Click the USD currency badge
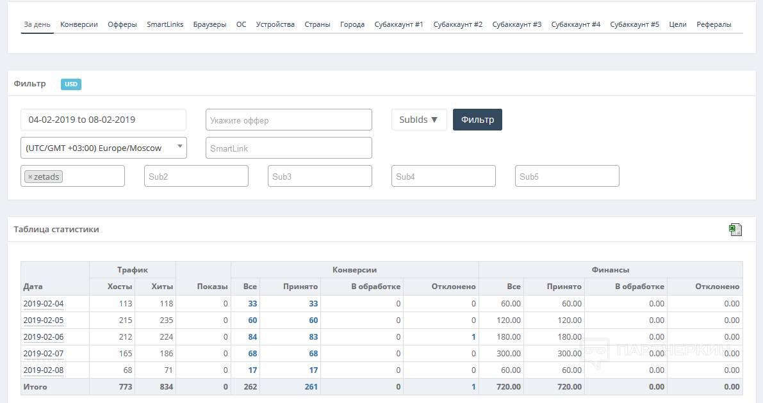This screenshot has height=403, width=763. [71, 84]
